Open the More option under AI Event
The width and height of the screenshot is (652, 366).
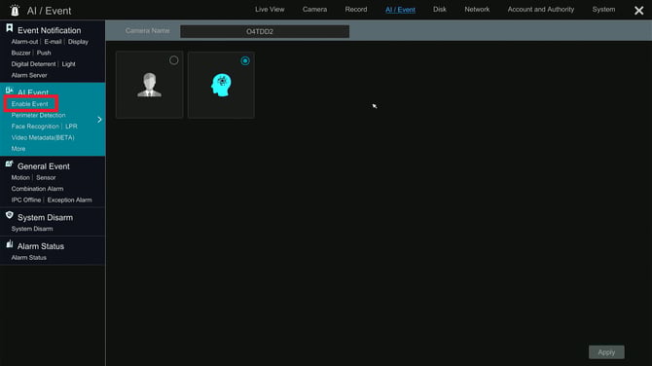18,149
